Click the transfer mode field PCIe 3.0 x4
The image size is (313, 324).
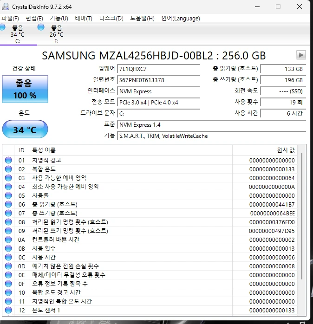pyautogui.click(x=158, y=102)
